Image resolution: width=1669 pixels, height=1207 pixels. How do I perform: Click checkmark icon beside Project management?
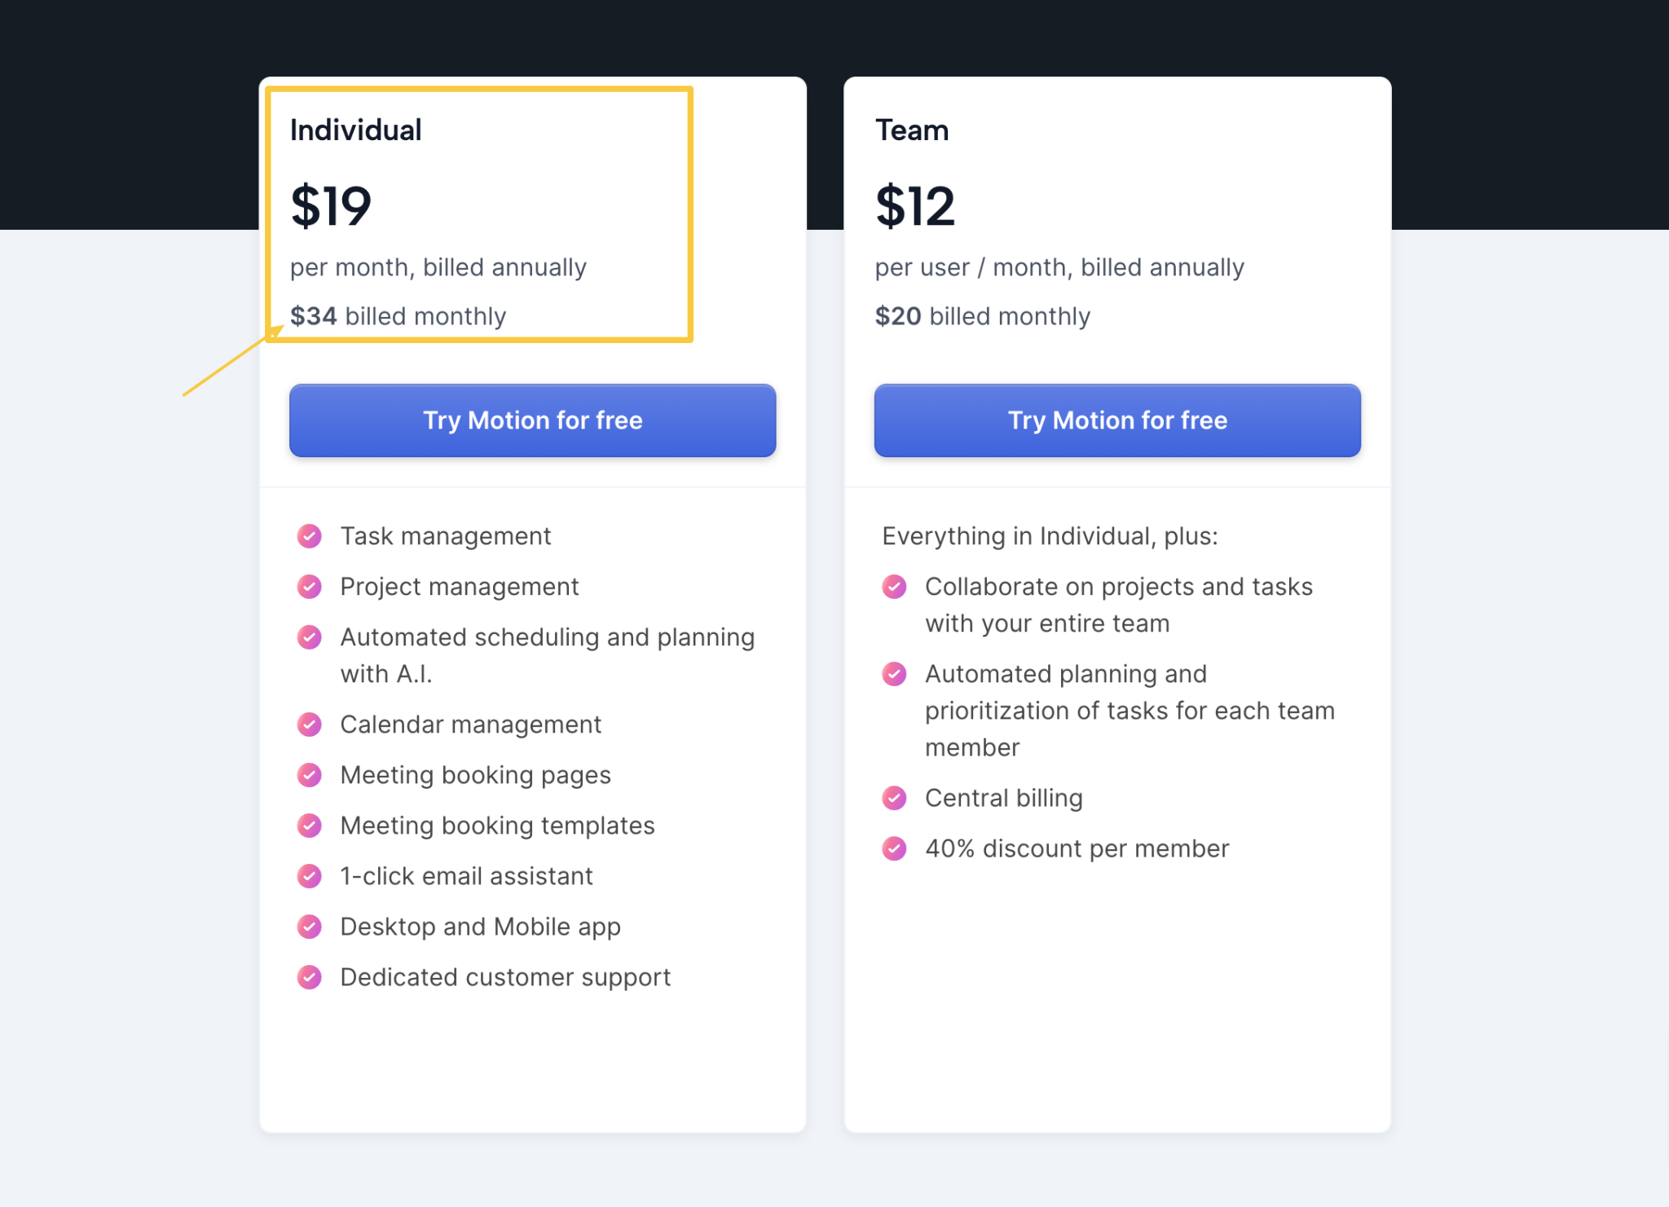point(310,587)
